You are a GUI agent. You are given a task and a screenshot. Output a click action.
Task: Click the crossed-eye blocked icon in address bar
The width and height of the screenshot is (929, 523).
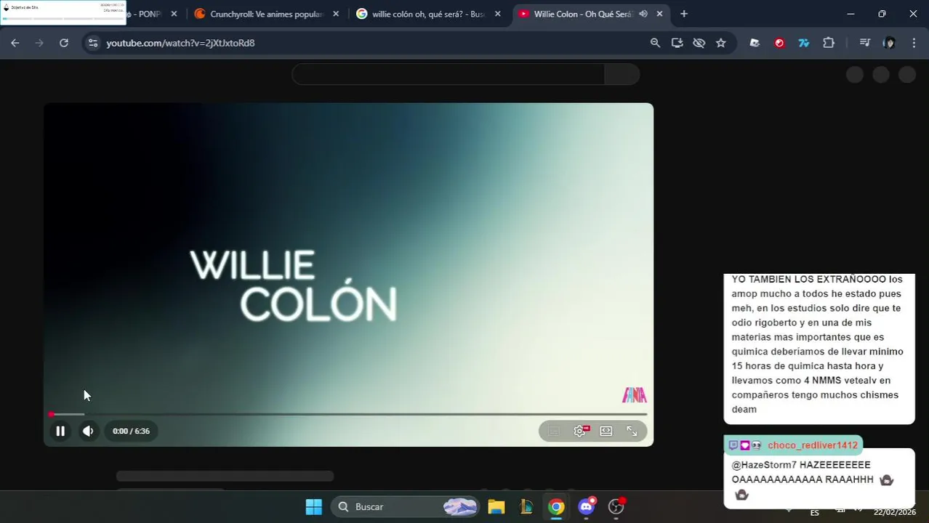click(699, 43)
